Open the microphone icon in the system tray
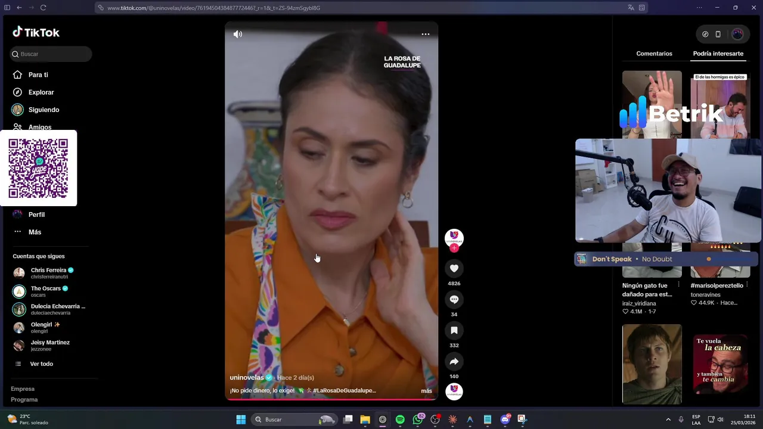 point(681,419)
